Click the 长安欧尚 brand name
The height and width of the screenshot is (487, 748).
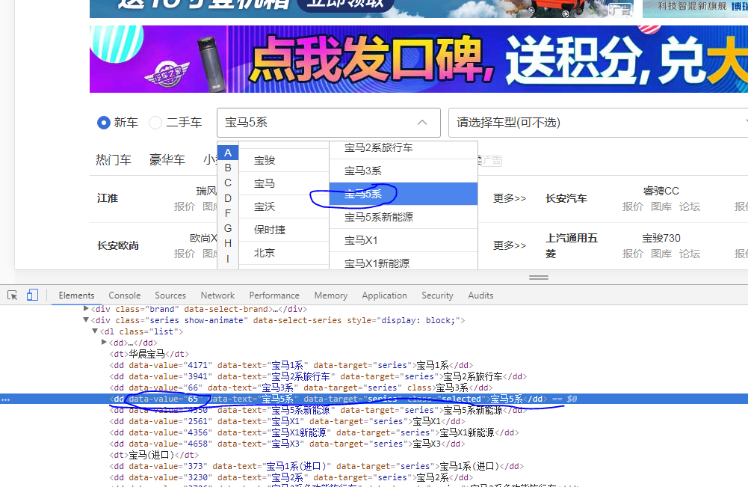(118, 245)
